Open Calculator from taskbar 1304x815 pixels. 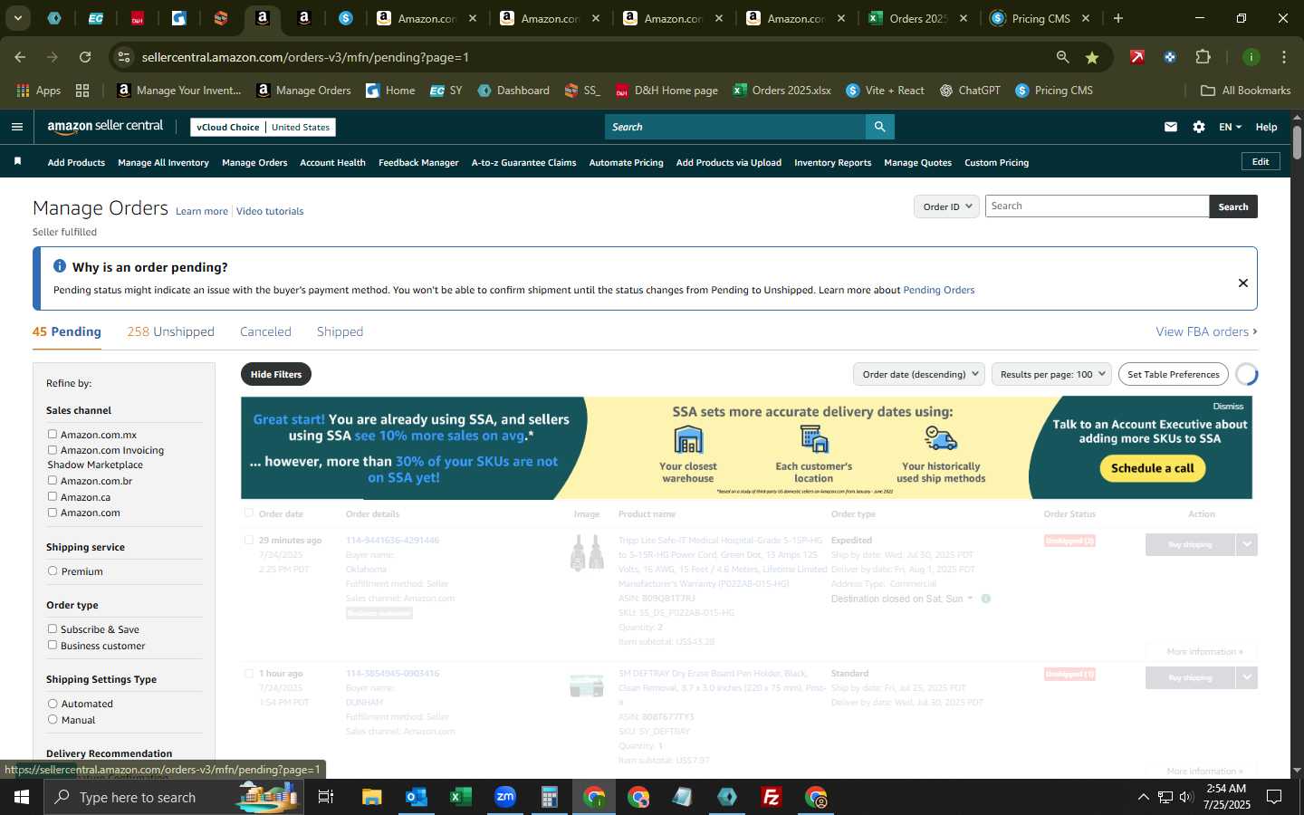coord(550,797)
